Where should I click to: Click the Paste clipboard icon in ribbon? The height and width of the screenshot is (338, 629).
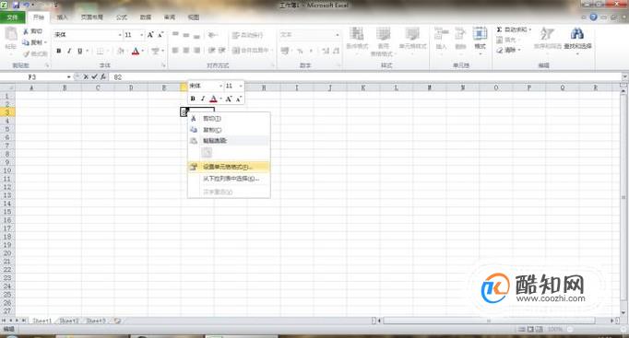(x=10, y=34)
